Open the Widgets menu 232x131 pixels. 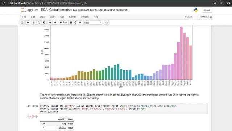[x=84, y=17]
